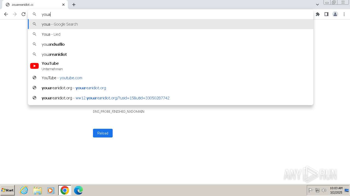The width and height of the screenshot is (350, 196).
Task: Click the red YouTube logo icon
Action: pyautogui.click(x=34, y=66)
